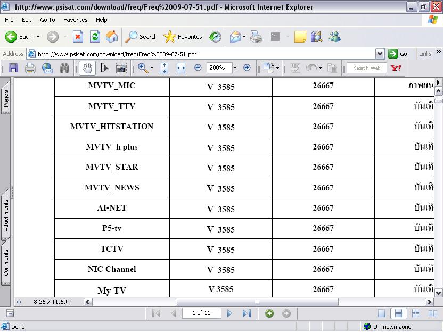Click the Go button beside address bar
Image resolution: width=443 pixels, height=332 pixels.
tap(398, 54)
